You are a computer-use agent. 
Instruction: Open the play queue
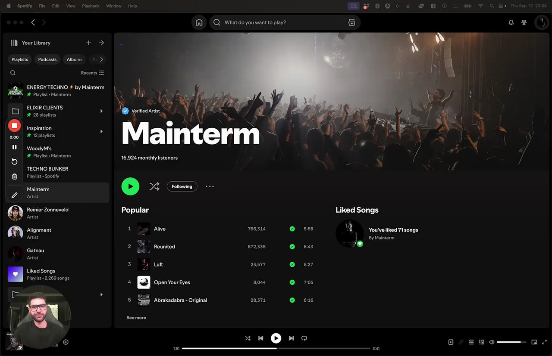(x=471, y=342)
